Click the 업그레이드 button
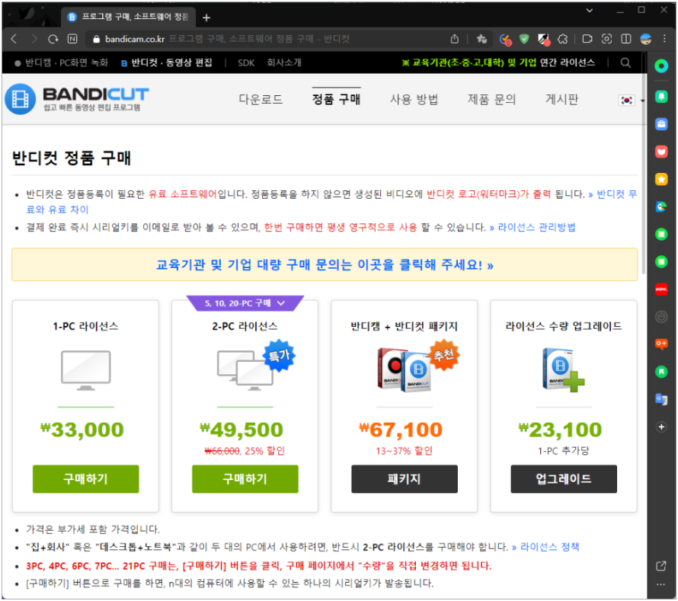The height and width of the screenshot is (601, 678). tap(564, 478)
